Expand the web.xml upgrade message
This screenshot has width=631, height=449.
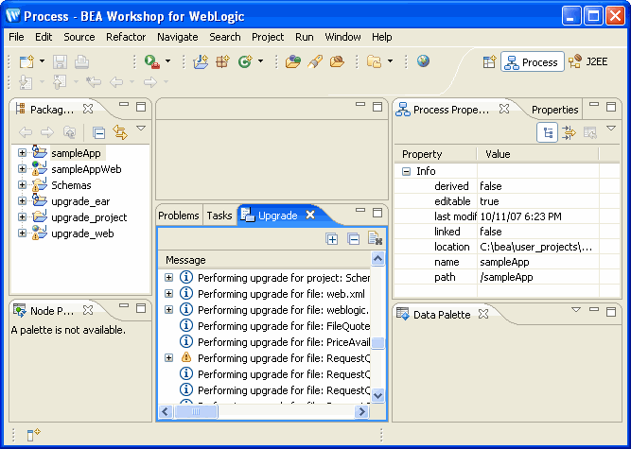169,294
